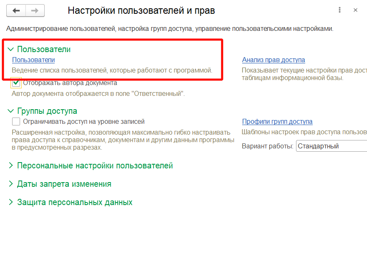Open the Профили групп доступа link
This screenshot has width=367, height=268.
coord(277,122)
